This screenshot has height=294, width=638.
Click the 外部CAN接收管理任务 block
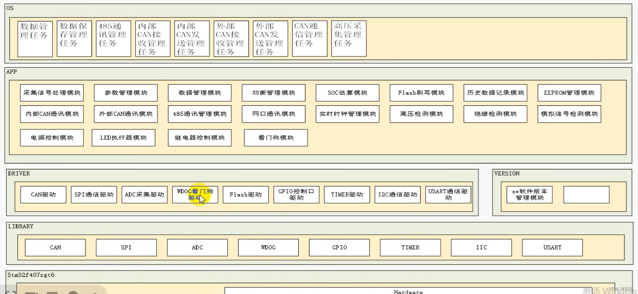[231, 39]
